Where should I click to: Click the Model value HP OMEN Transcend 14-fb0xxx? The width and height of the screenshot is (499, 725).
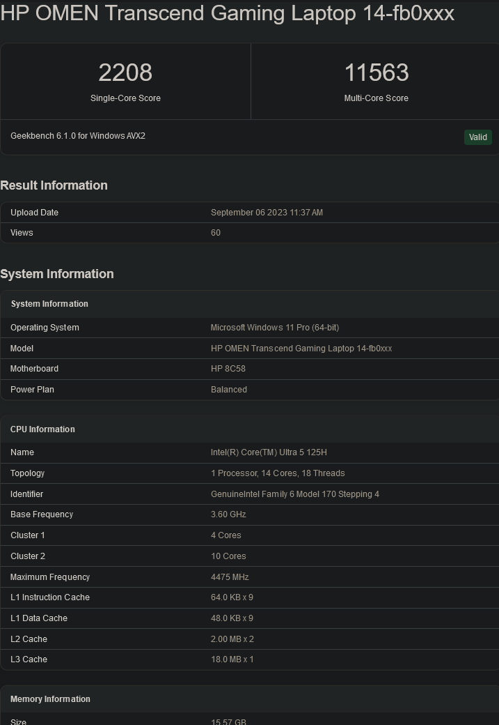[301, 348]
